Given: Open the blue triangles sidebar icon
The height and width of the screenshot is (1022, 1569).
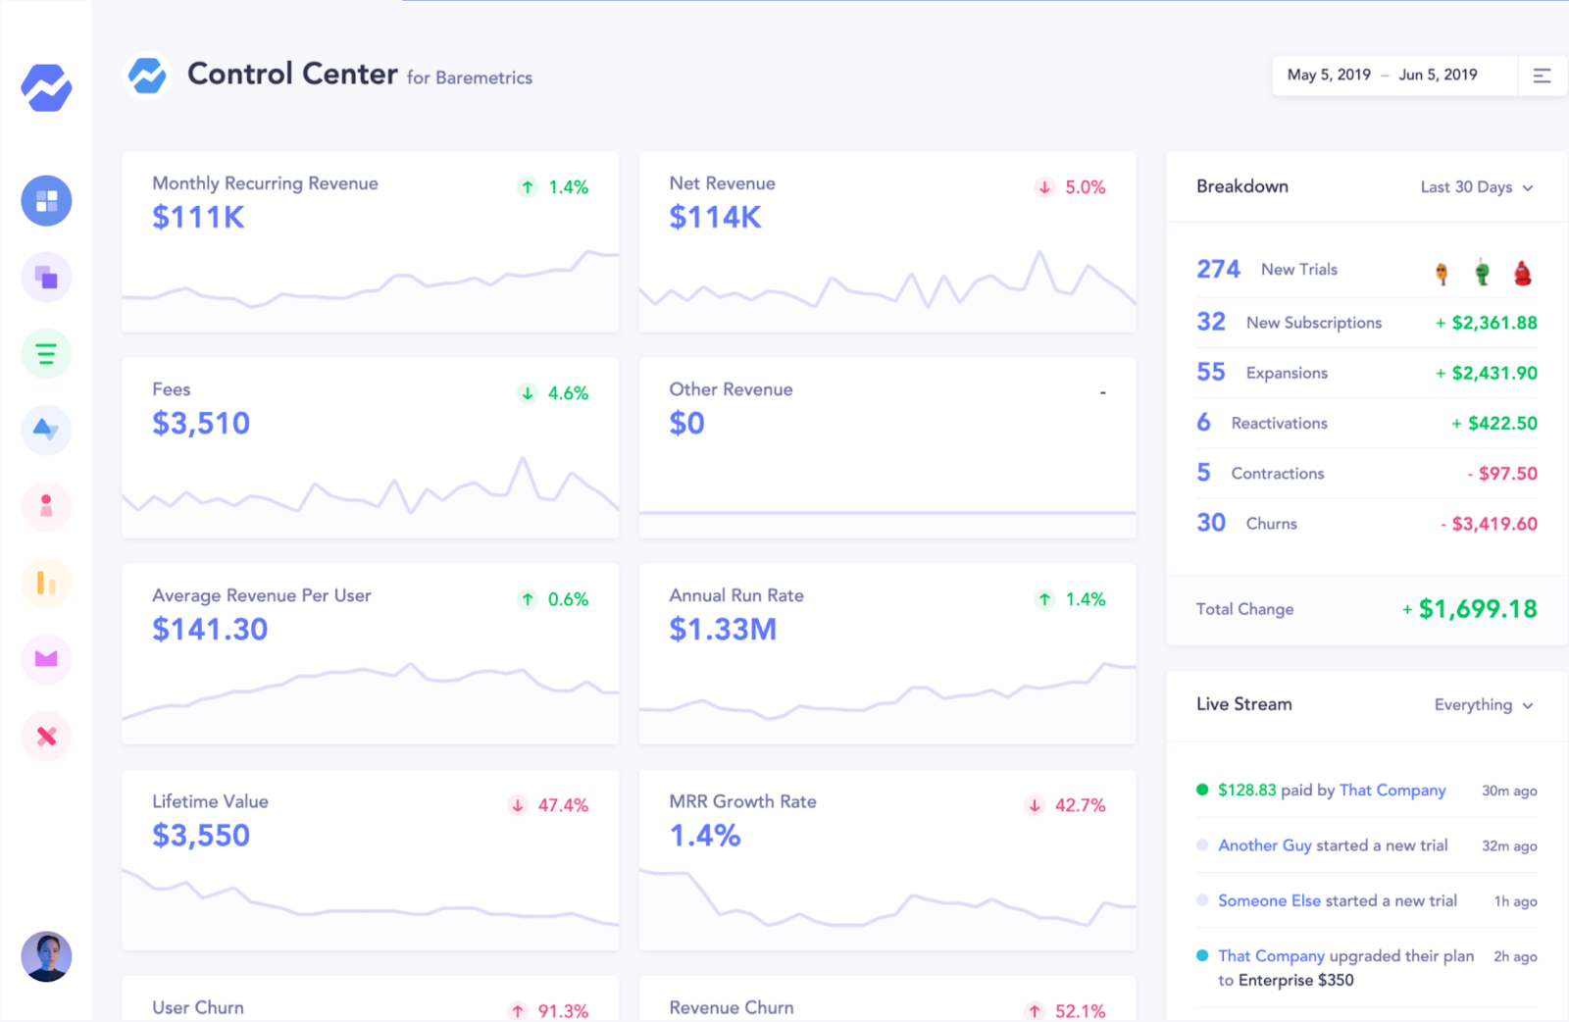Looking at the screenshot, I should tap(46, 430).
